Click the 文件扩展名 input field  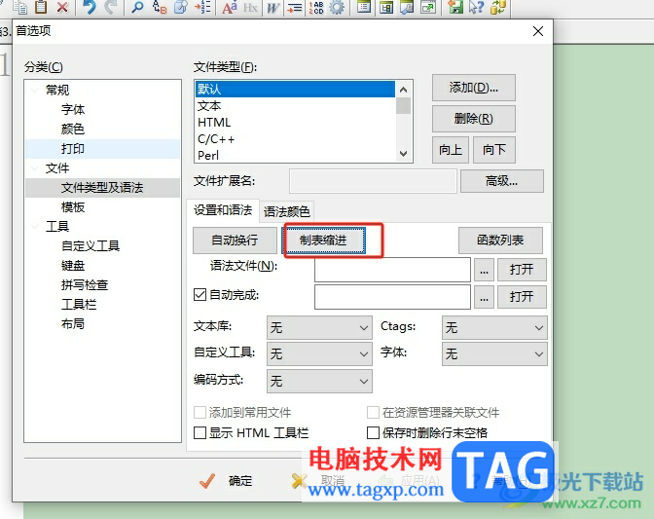point(373,181)
